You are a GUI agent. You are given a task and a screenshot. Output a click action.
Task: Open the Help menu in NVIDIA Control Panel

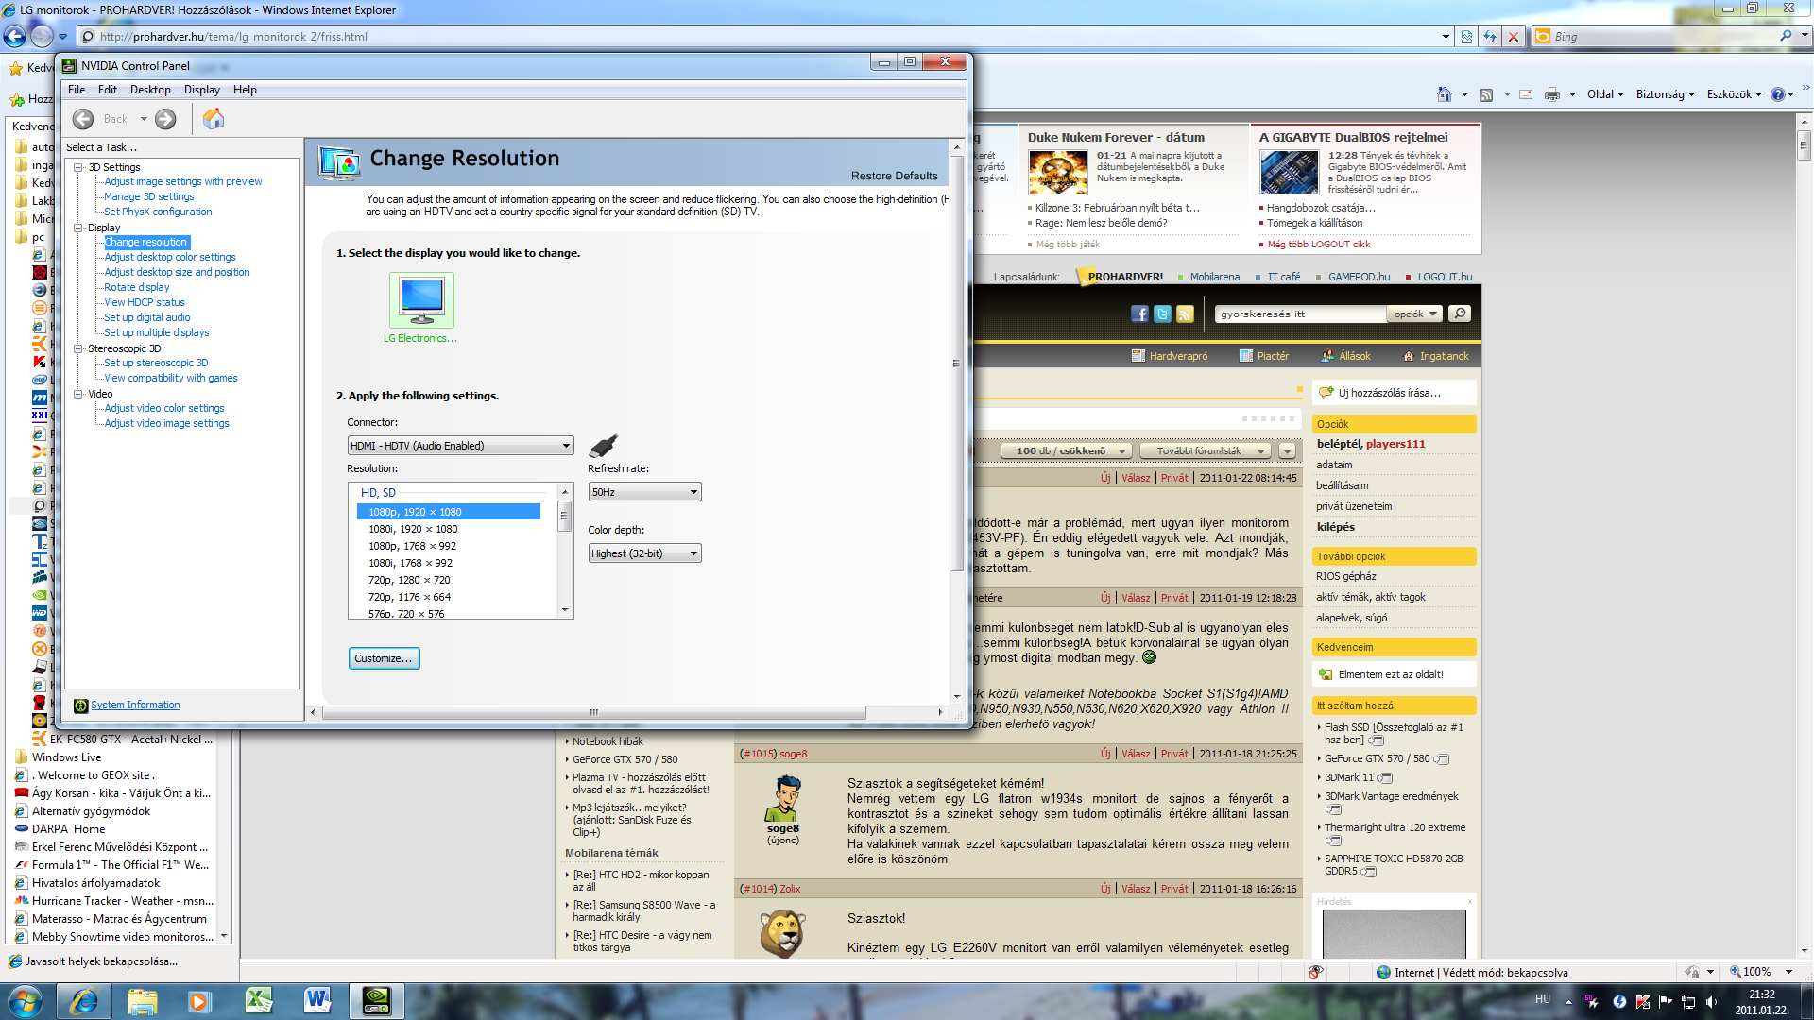tap(245, 90)
